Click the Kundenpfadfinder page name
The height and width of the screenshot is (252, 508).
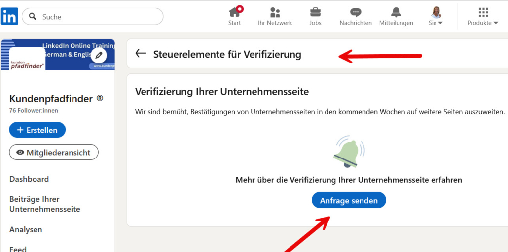click(x=51, y=99)
